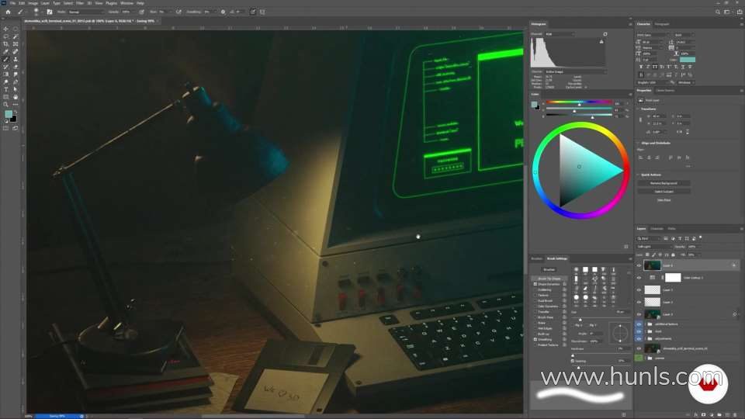Select the Hand tool
Image resolution: width=745 pixels, height=419 pixels.
click(x=16, y=97)
